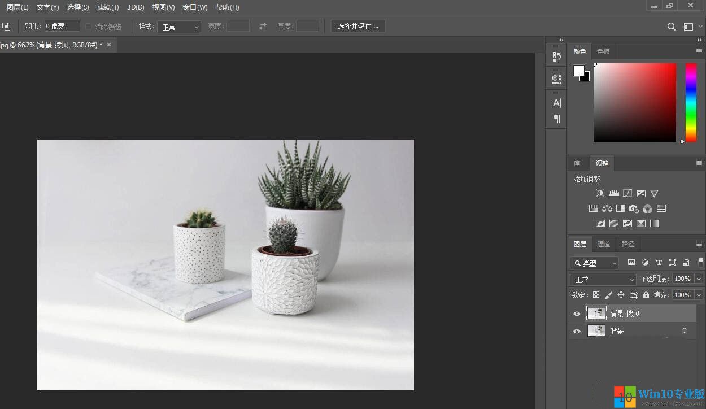Image resolution: width=706 pixels, height=409 pixels.
Task: Add a Hue/Saturation adjustment
Action: [x=594, y=208]
